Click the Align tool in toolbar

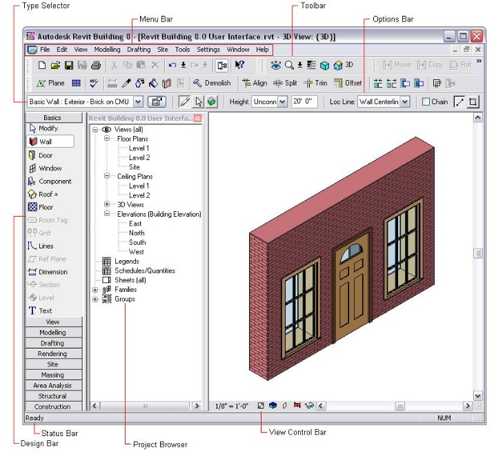(x=254, y=83)
